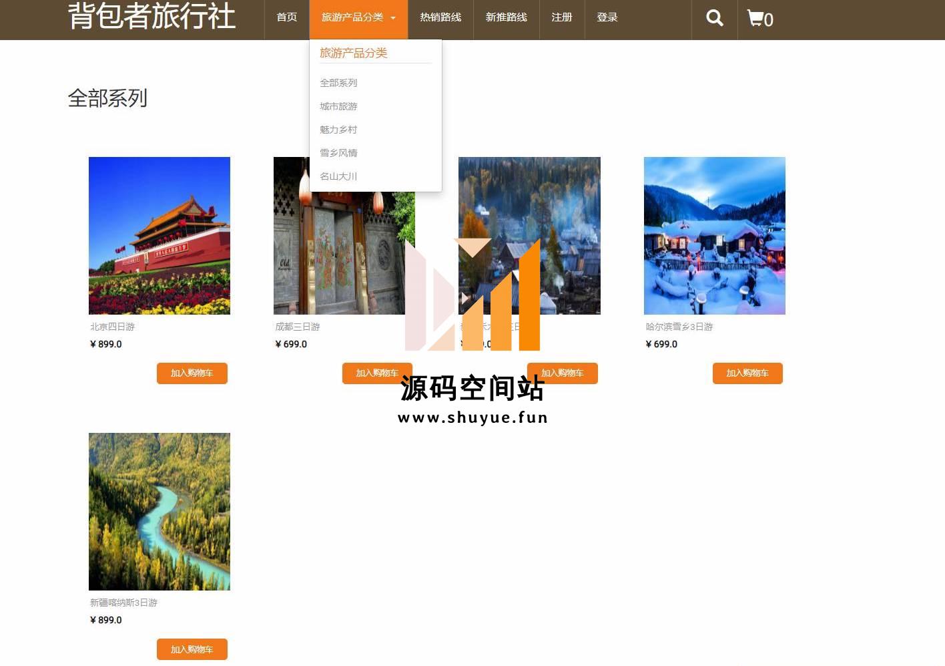Open the 成都三日游 doorway thumbnail
The width and height of the screenshot is (945, 666).
coord(344,236)
